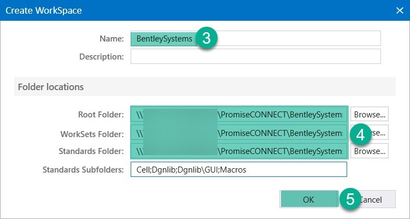Browse for the Standards Folder

[x=369, y=151]
